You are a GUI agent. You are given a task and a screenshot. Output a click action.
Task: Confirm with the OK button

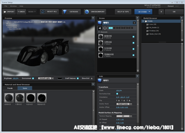tap(174, 12)
